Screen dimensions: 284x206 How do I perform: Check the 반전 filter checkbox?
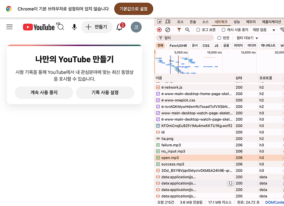point(219,38)
